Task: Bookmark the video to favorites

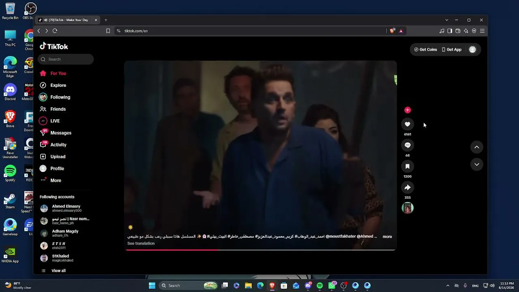Action: click(x=407, y=166)
